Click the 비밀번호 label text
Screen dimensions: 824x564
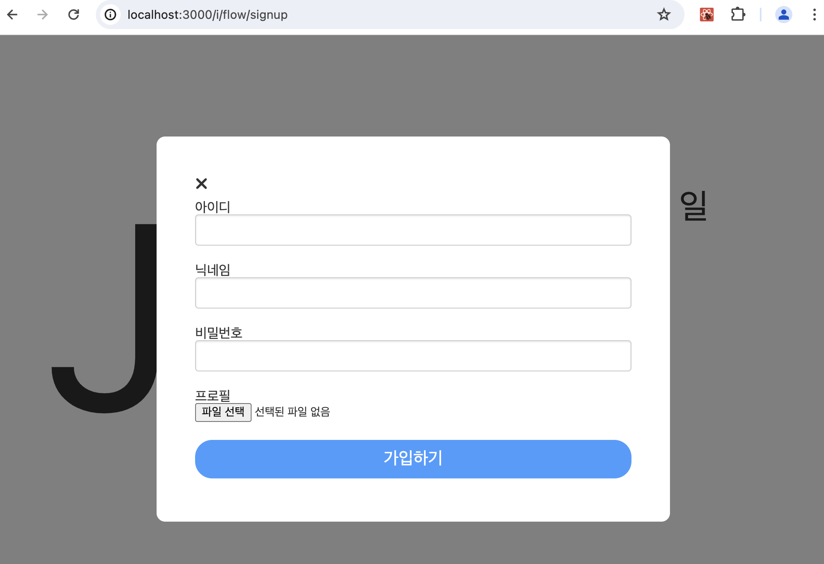(219, 332)
